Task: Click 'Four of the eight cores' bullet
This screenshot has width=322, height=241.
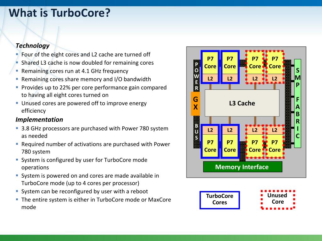Action: (x=86, y=55)
